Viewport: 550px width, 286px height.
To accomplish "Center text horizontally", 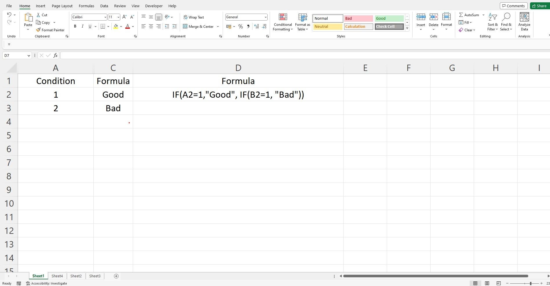I will pos(151,26).
